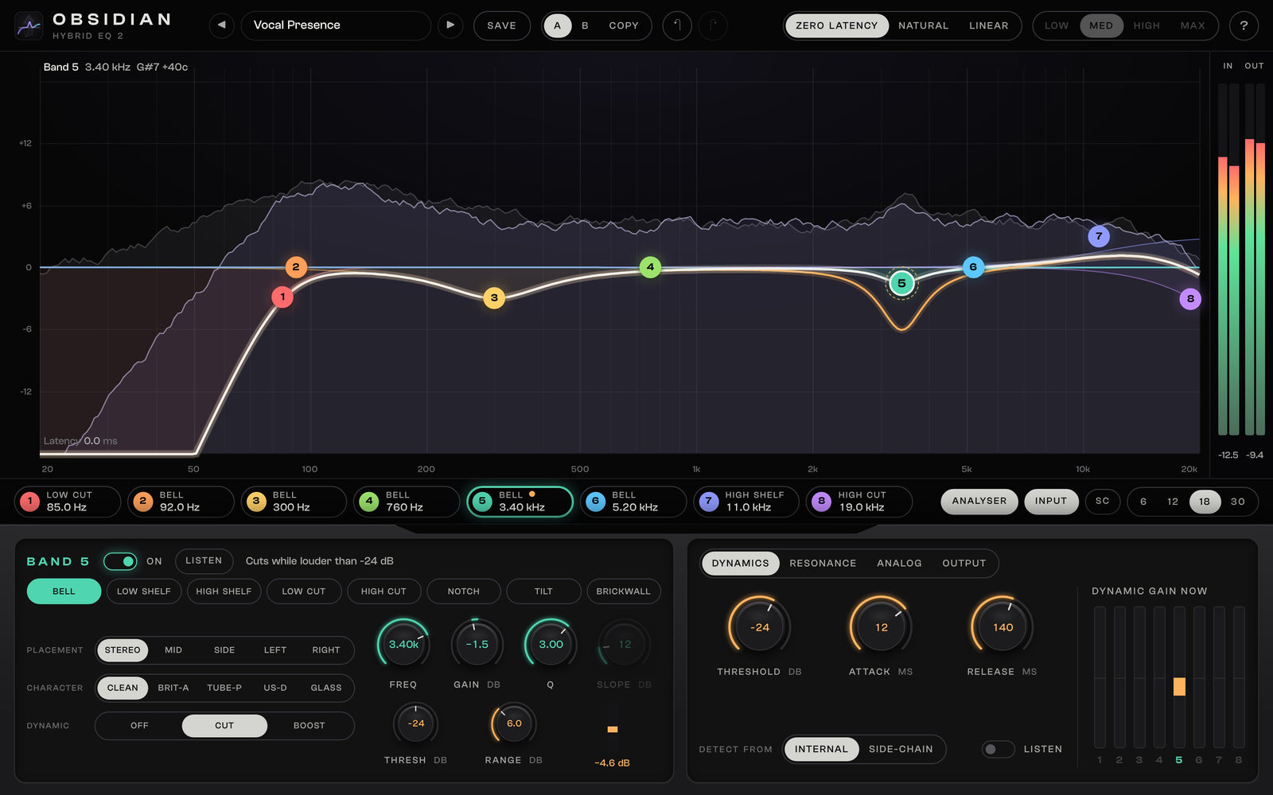Open the help question mark
This screenshot has width=1273, height=795.
point(1244,25)
